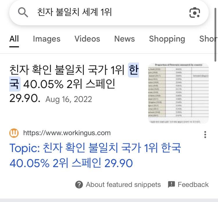Switch to the Images tab
Screen dimensions: 218x202
click(47, 39)
